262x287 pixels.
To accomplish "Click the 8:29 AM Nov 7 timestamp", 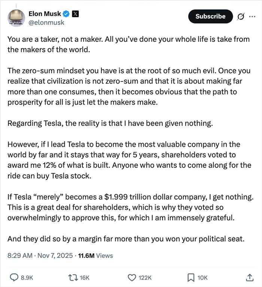I will tap(40, 256).
